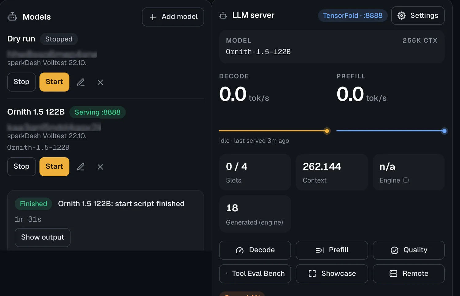Edit Ornith 1.5 122B with pencil icon
Image resolution: width=460 pixels, height=296 pixels.
point(81,167)
